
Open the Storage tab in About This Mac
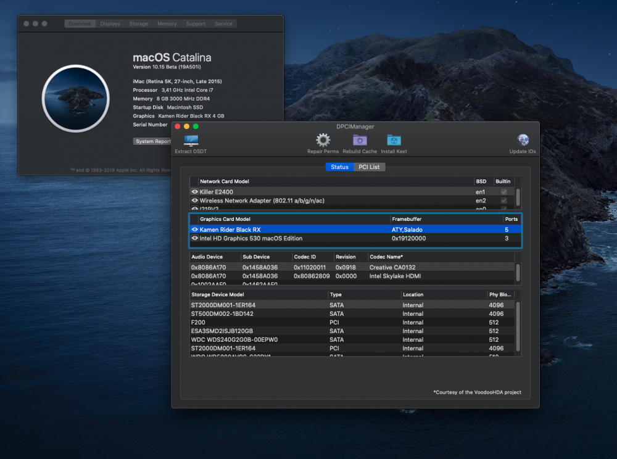[138, 23]
